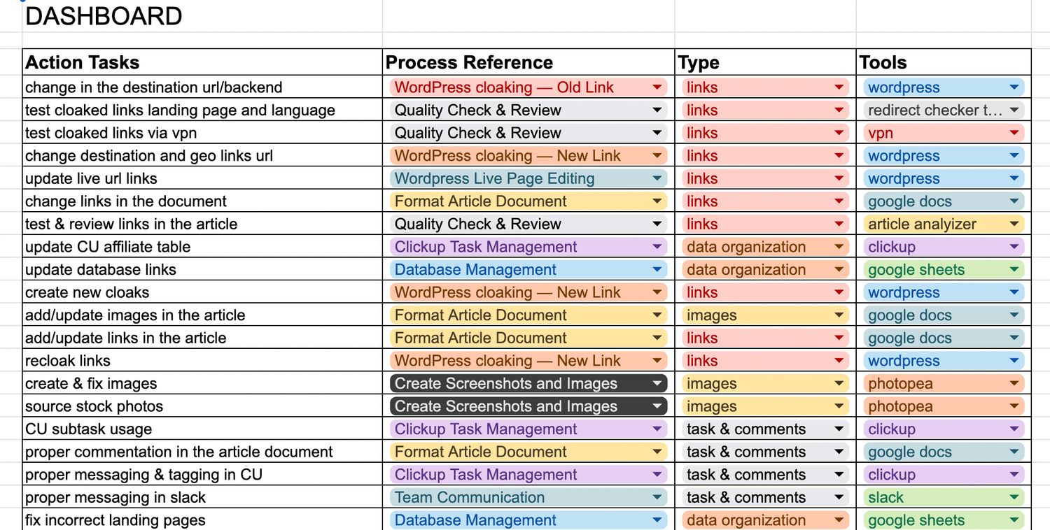Click the 'proper messaging in slack' cell

[x=202, y=497]
